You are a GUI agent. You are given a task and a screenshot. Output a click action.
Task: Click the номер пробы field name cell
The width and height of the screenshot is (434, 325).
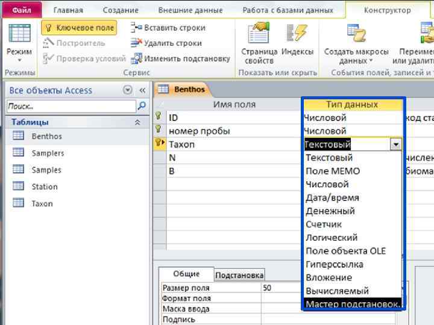coord(234,131)
